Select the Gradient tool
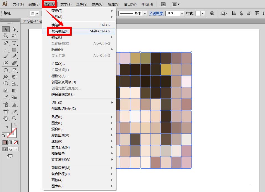 [x=14, y=91]
